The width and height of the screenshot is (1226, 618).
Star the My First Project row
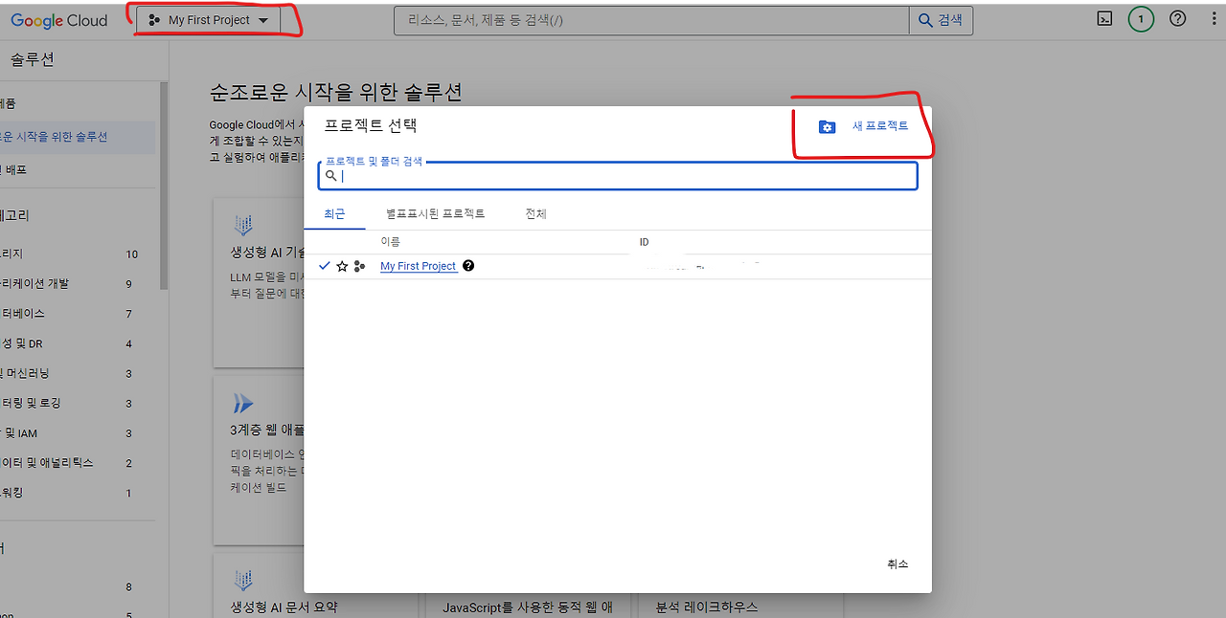pyautogui.click(x=342, y=266)
